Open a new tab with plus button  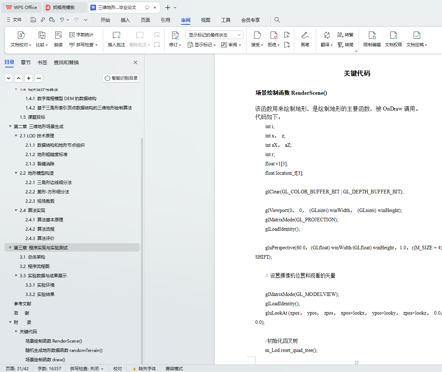click(x=167, y=7)
